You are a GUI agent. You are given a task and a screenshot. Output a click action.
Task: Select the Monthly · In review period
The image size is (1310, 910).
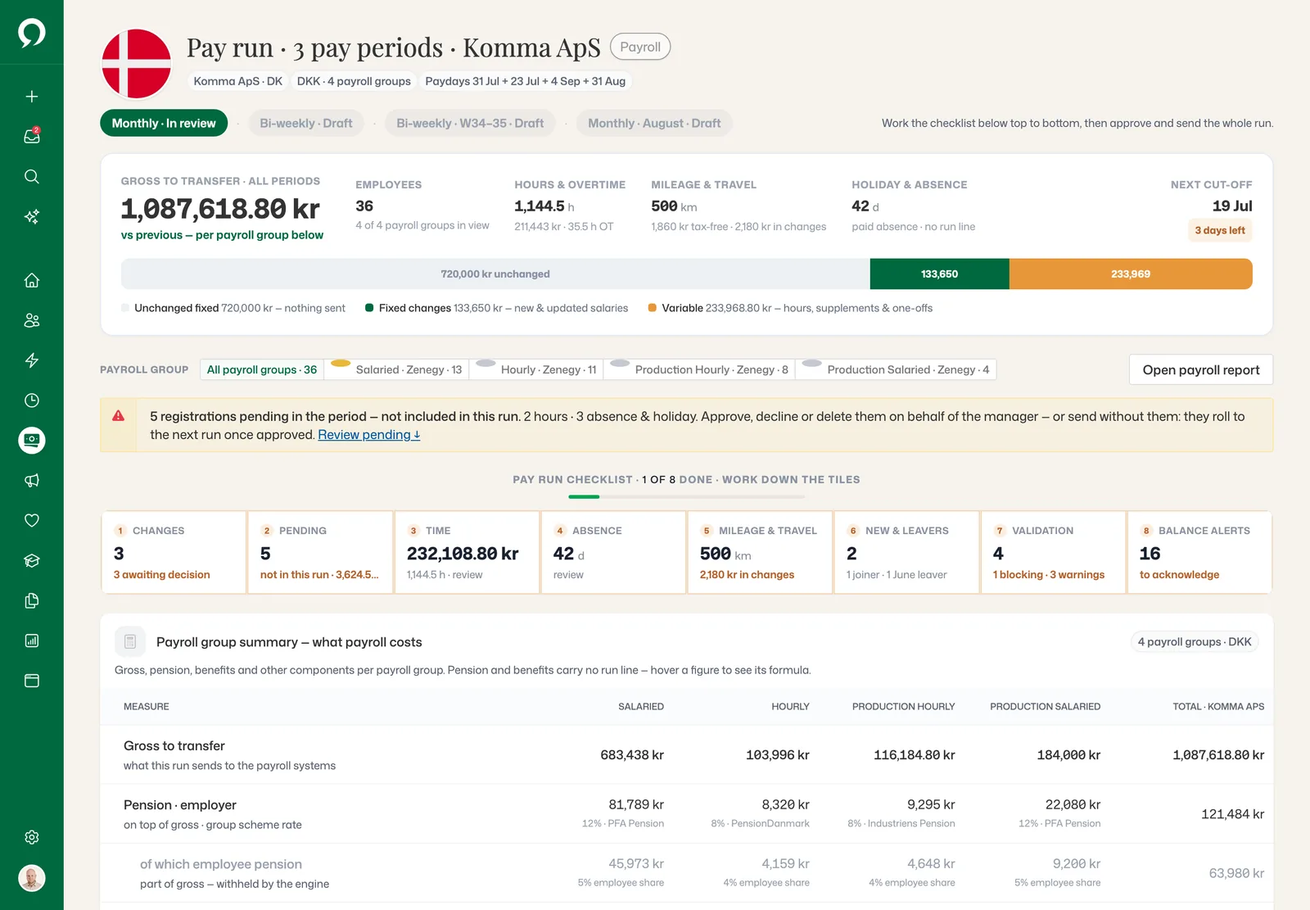(164, 123)
